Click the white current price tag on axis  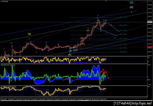[x=150, y=22]
